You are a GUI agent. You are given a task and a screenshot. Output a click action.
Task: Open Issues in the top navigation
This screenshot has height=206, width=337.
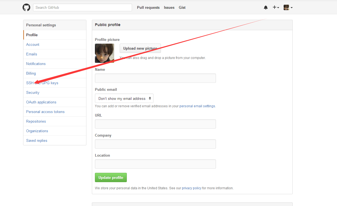point(169,7)
